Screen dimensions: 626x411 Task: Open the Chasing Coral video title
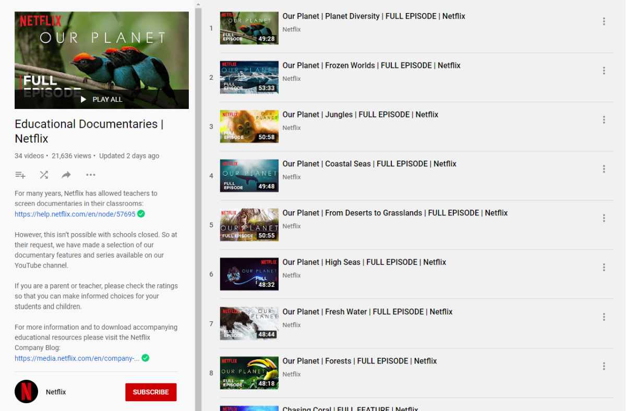point(350,408)
